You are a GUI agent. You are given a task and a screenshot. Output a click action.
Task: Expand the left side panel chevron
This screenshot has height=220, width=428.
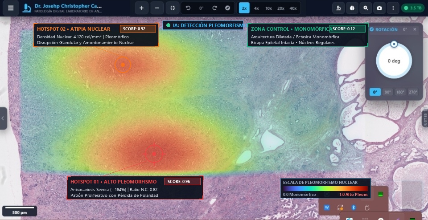[3, 118]
